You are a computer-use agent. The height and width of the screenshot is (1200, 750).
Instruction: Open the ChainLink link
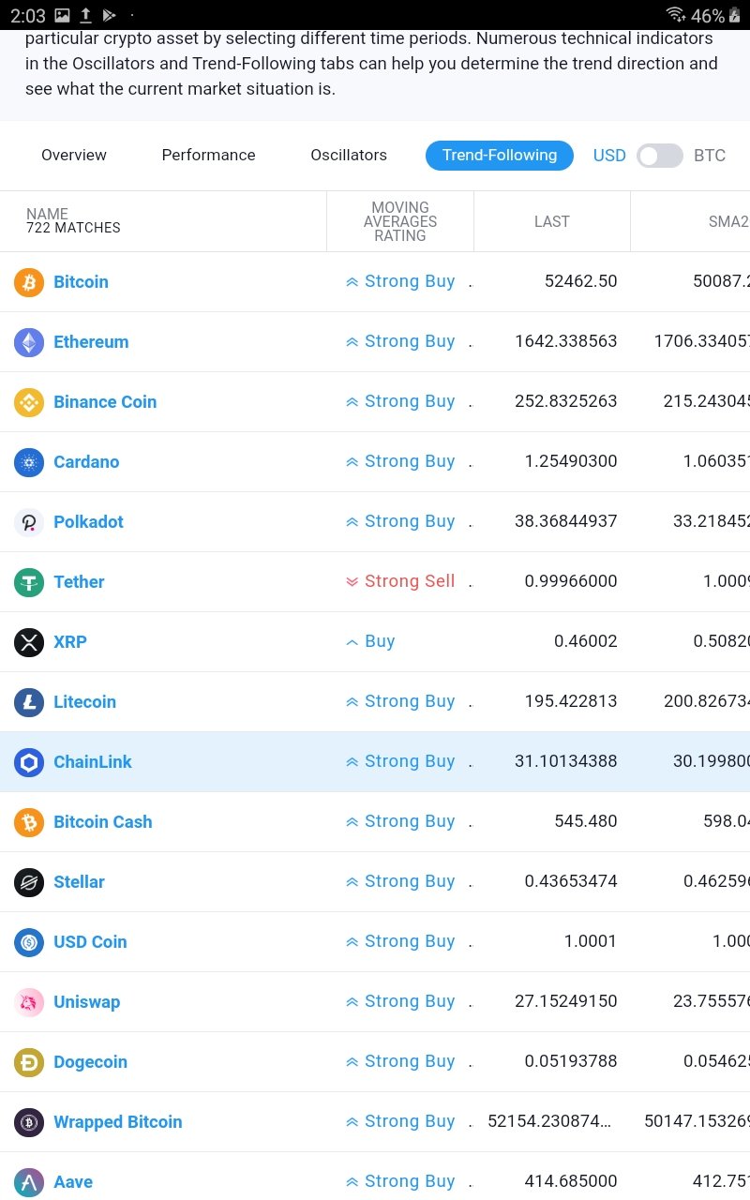point(93,762)
